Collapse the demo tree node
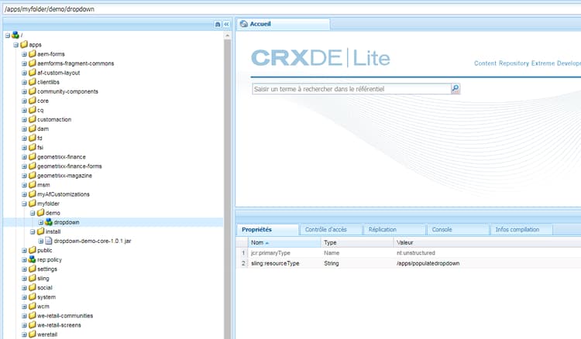Viewport: 581px width, 339px height. point(33,213)
